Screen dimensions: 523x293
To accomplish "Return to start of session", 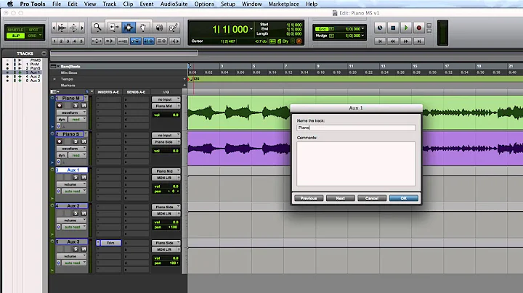I will (380, 41).
